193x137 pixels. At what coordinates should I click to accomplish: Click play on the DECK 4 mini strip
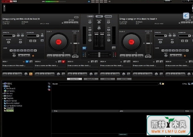coord(112,74)
